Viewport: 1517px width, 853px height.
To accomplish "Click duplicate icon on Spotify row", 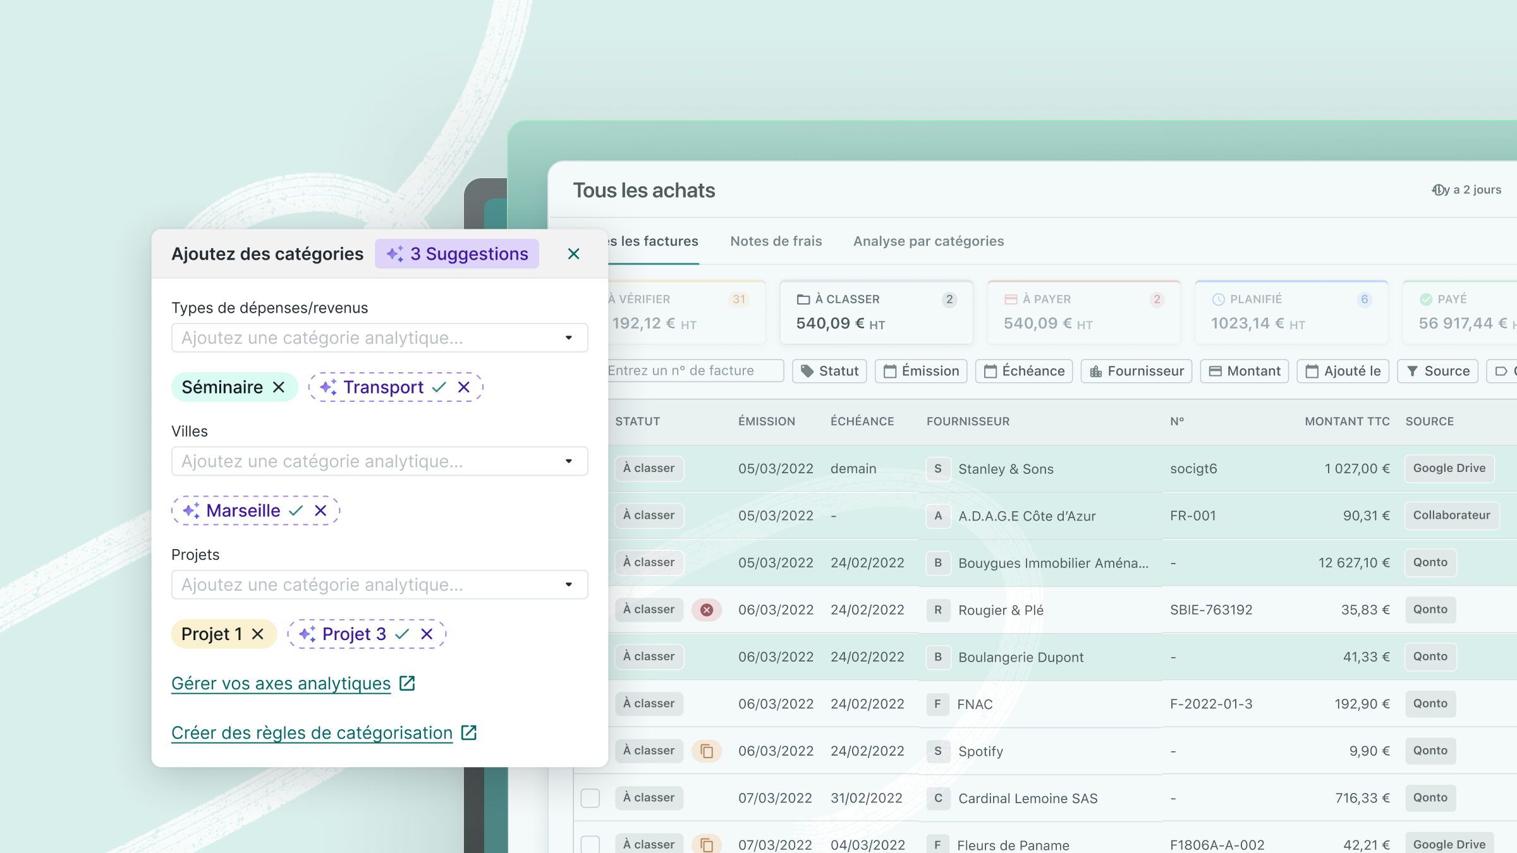I will coord(707,751).
